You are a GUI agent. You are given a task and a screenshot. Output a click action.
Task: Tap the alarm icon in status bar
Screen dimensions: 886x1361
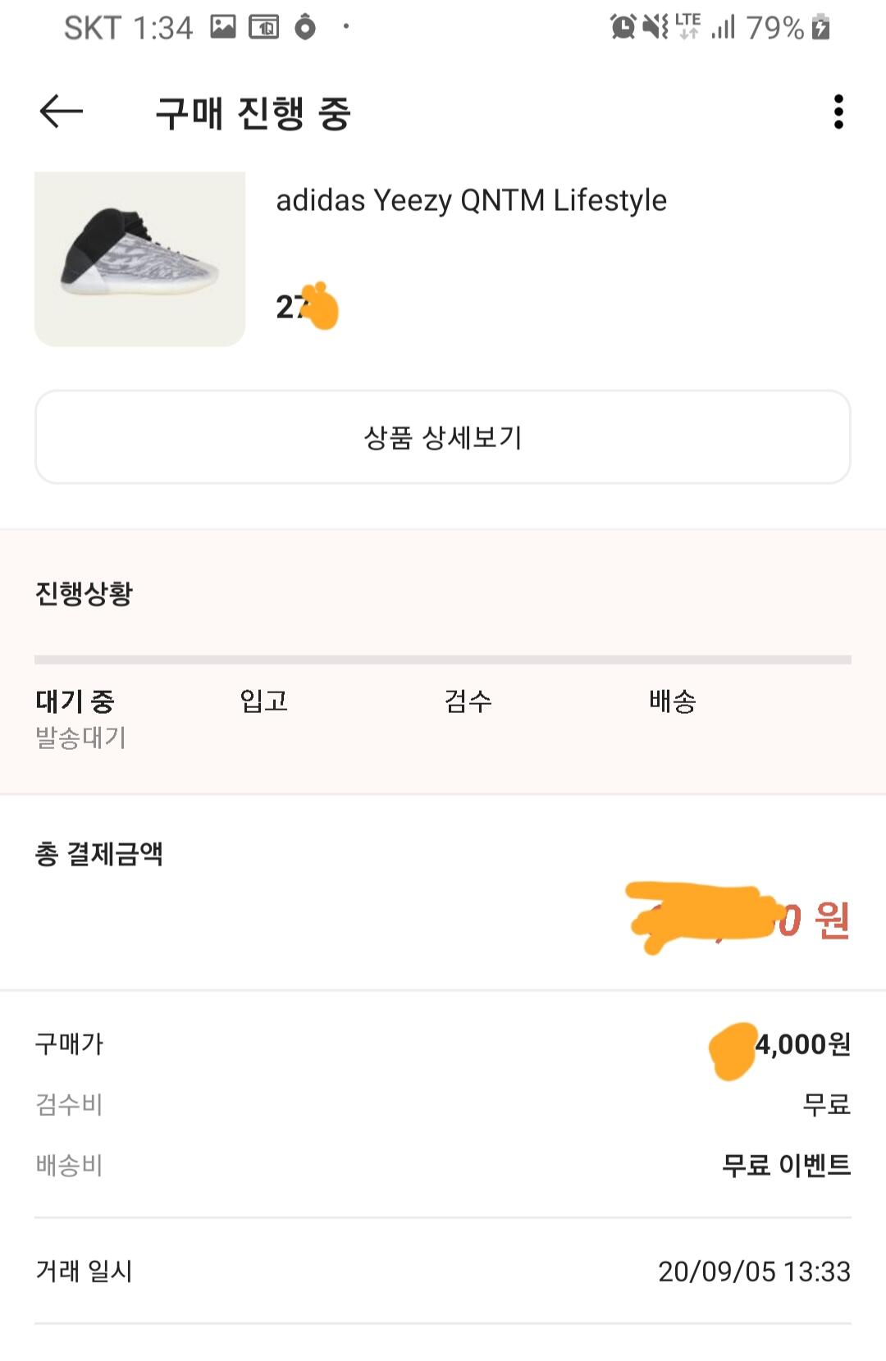pyautogui.click(x=623, y=27)
